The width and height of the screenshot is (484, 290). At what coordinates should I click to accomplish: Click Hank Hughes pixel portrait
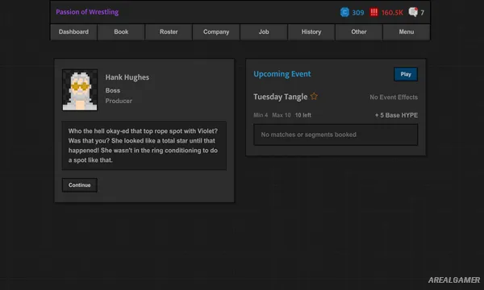80,89
